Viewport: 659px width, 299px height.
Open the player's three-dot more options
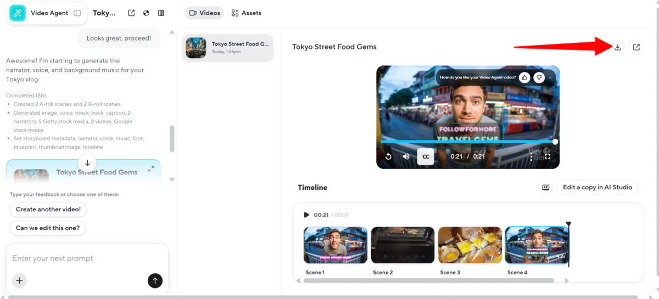point(531,156)
